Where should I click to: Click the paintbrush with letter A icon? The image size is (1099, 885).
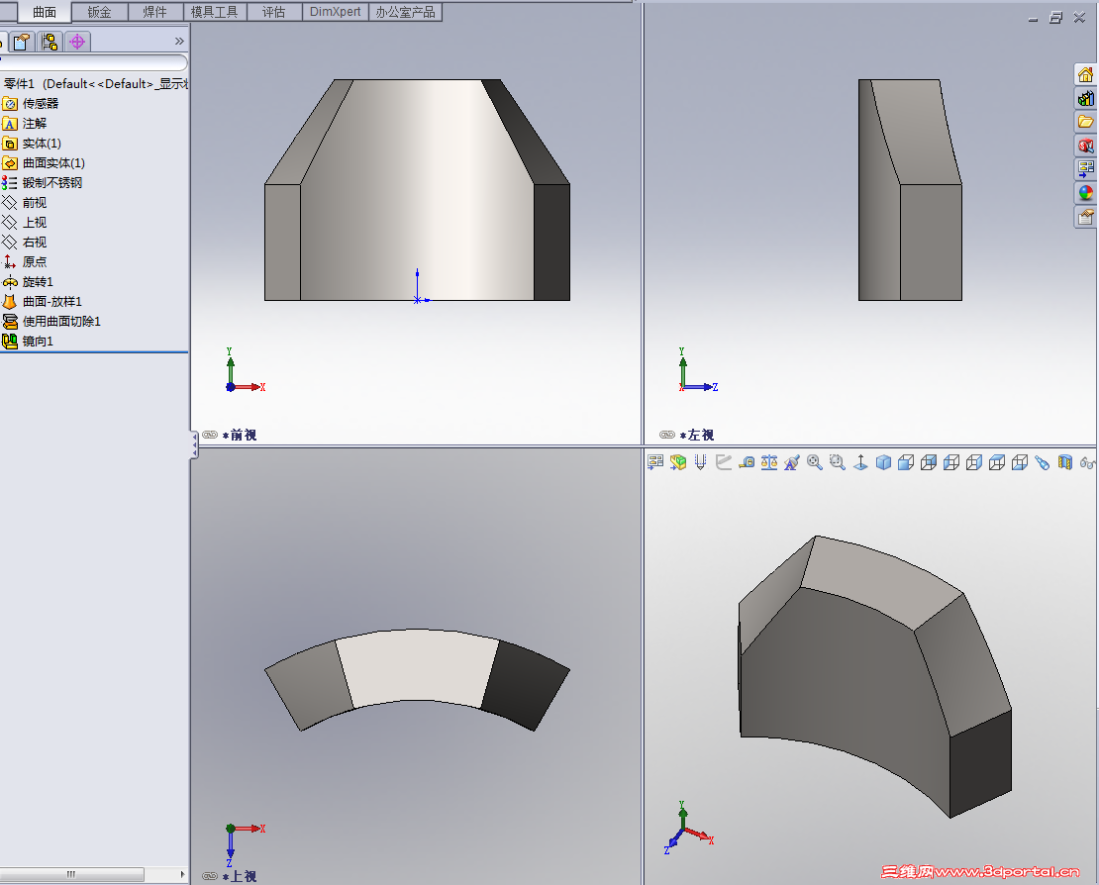792,462
